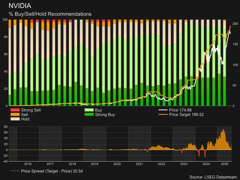Click the 200 right price axis label

[235, 23]
